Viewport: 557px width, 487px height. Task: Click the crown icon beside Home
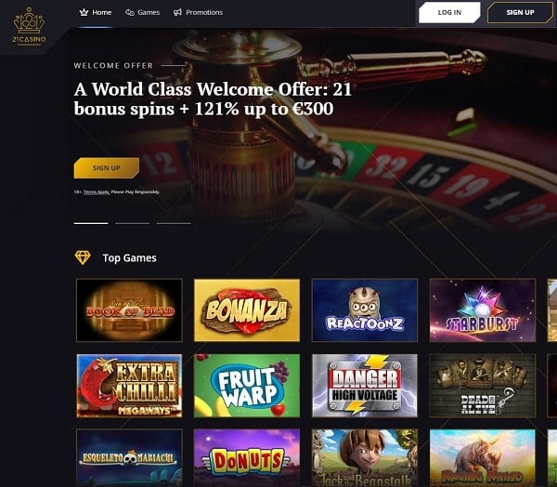pyautogui.click(x=84, y=12)
